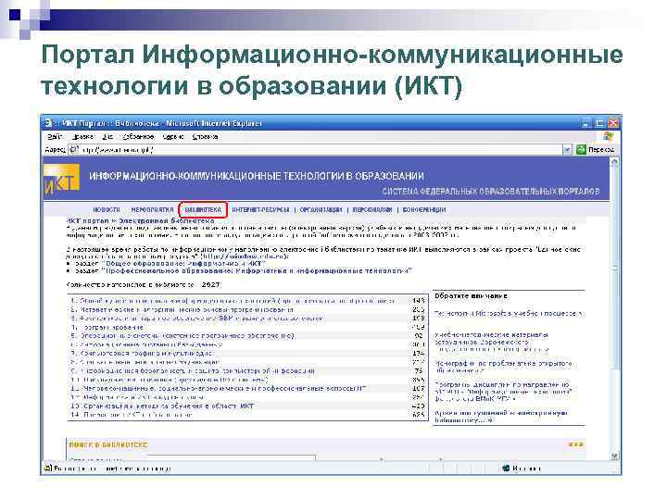
Task: Click the green Переход go arrow icon
Action: click(x=581, y=150)
